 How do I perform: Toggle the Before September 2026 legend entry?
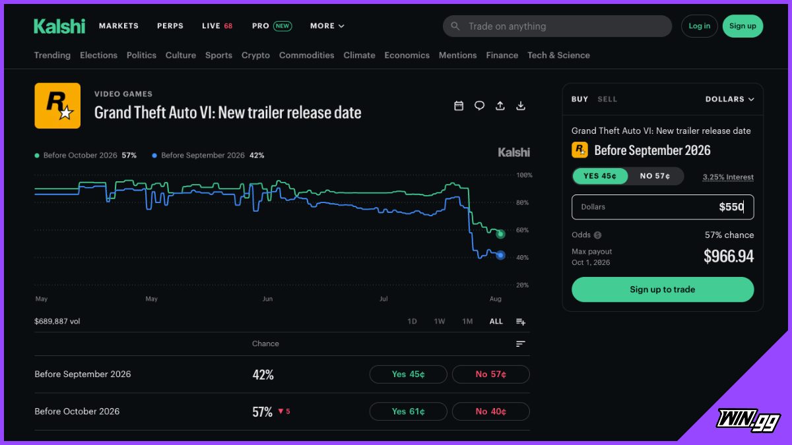point(208,156)
